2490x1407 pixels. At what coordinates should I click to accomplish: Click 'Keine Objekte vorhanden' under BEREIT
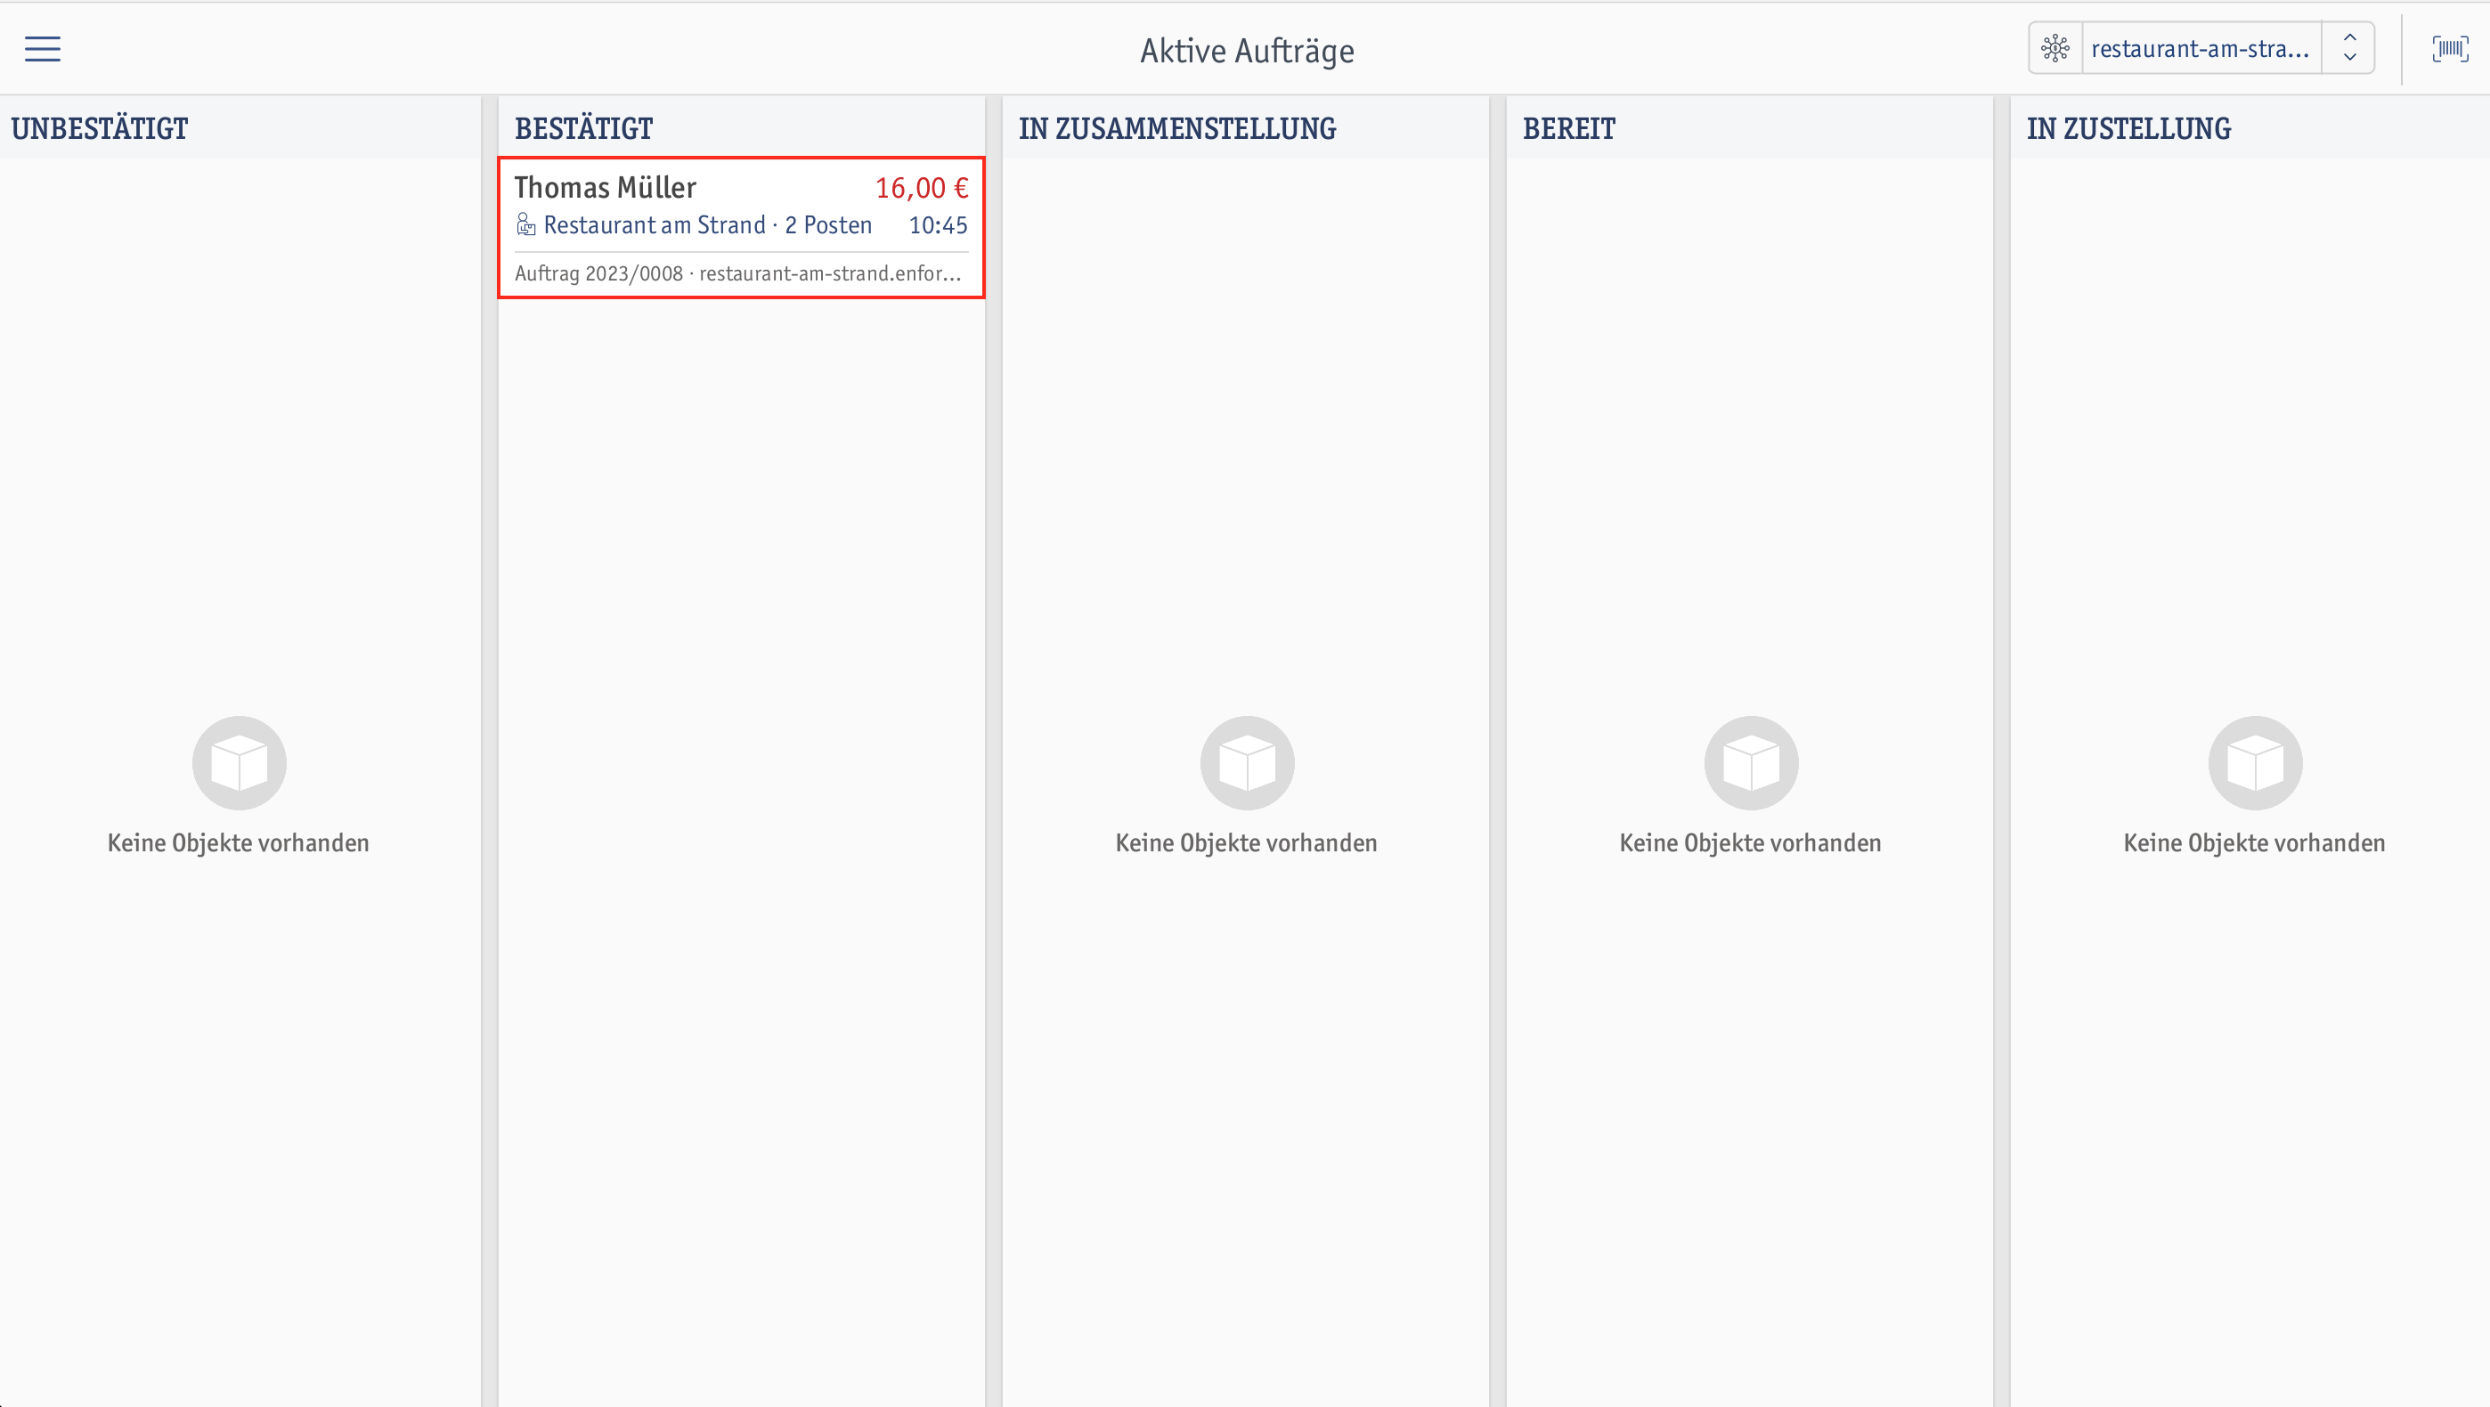tap(1751, 842)
